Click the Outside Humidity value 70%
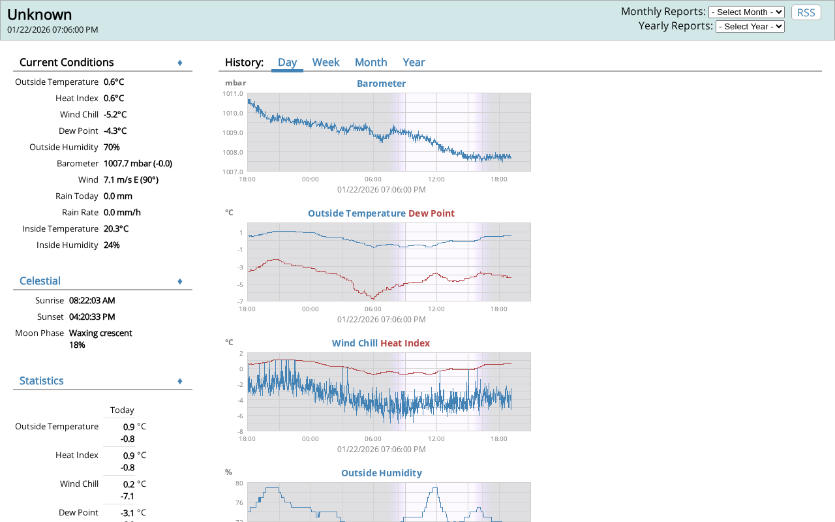 coord(112,147)
